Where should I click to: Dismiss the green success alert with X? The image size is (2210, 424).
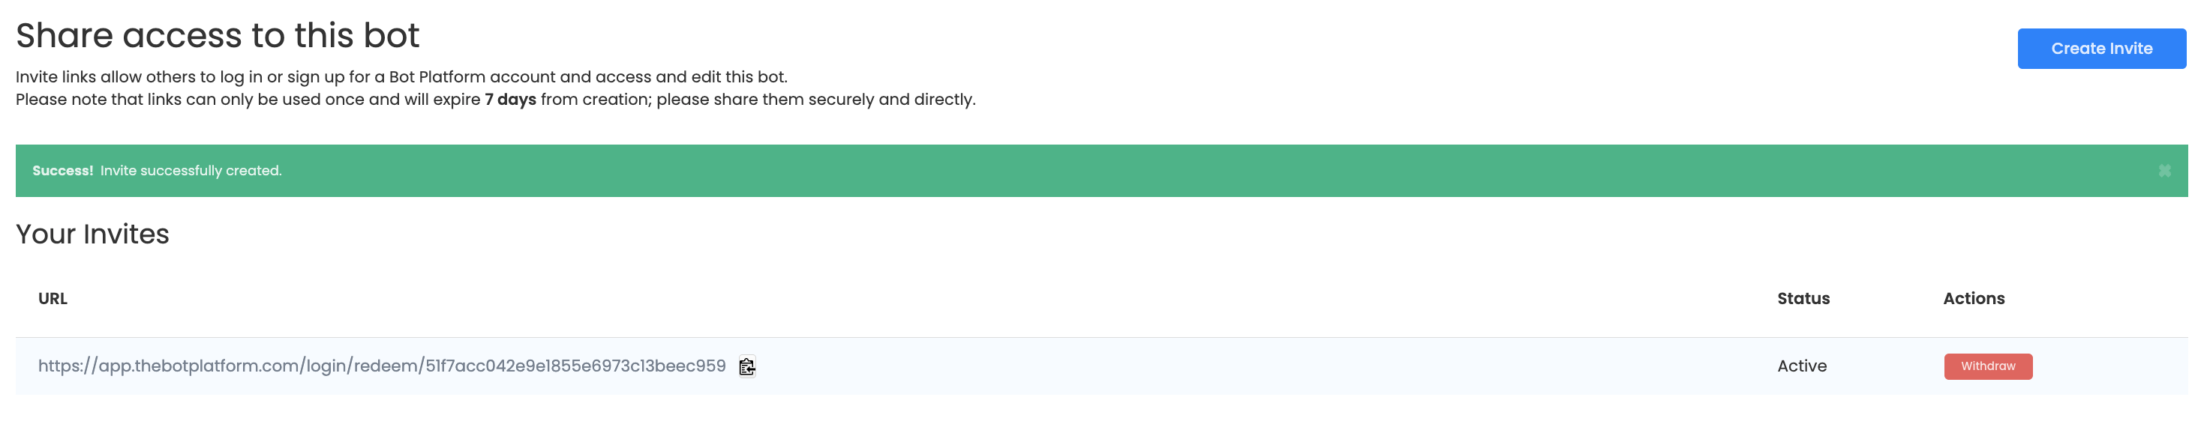2163,172
